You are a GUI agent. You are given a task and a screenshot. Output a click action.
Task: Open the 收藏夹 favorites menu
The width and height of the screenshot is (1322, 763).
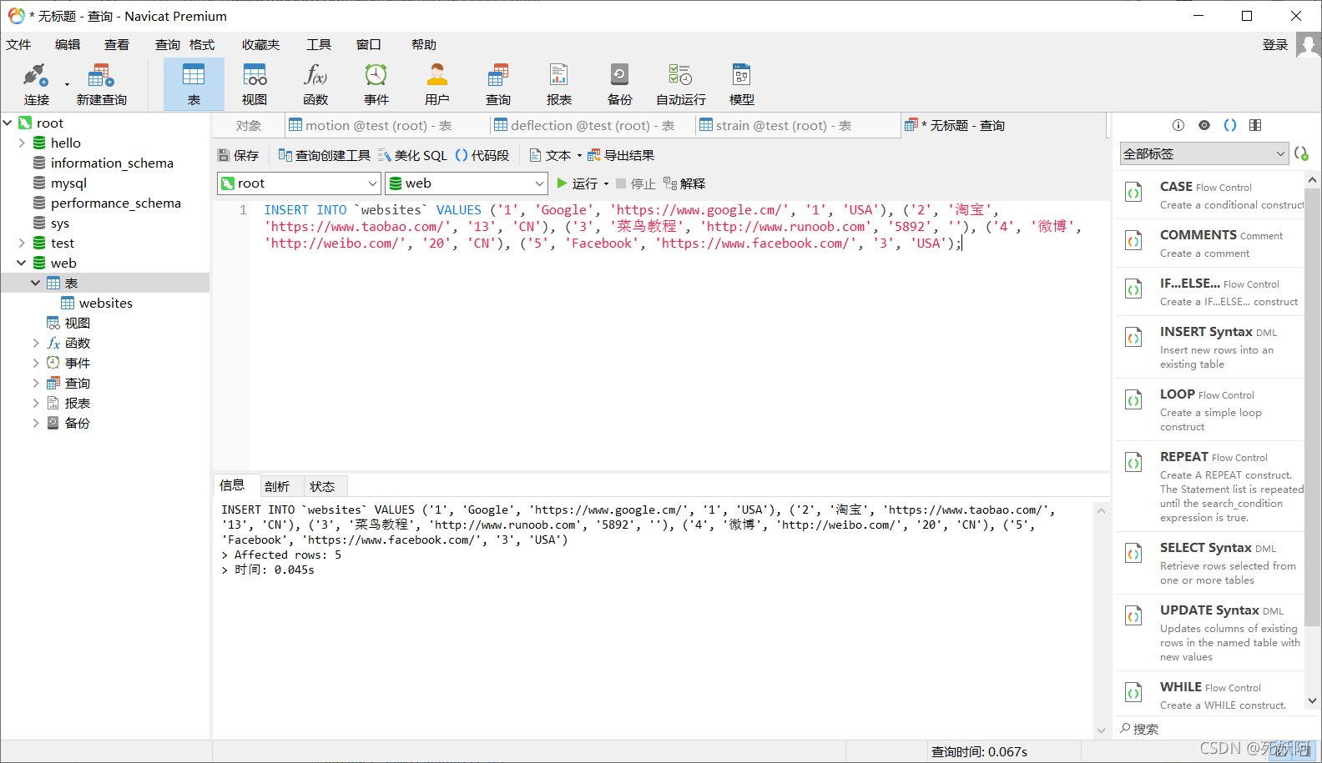[260, 45]
